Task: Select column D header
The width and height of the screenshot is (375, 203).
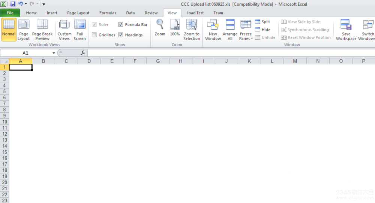Action: [x=89, y=61]
